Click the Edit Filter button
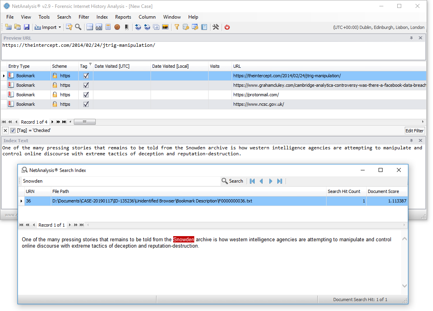The width and height of the screenshot is (433, 311). [414, 131]
